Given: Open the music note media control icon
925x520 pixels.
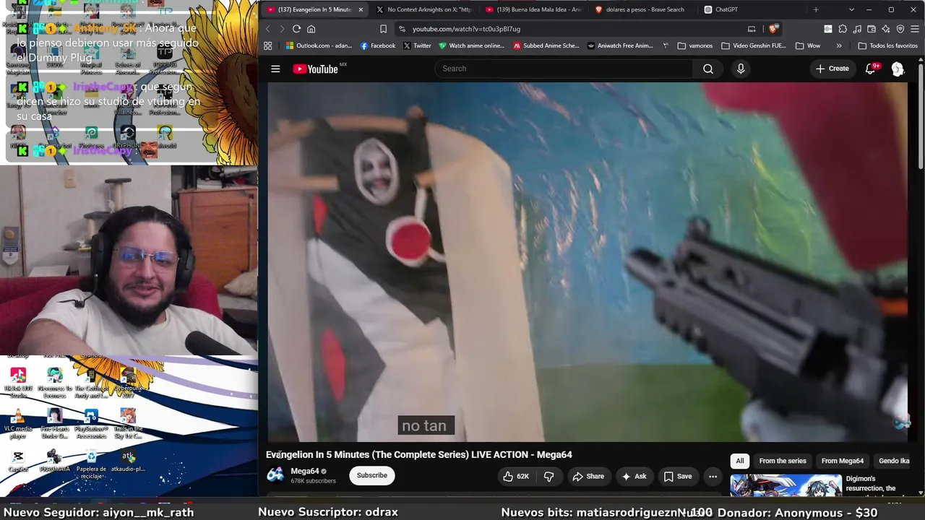Looking at the screenshot, I should click(857, 29).
